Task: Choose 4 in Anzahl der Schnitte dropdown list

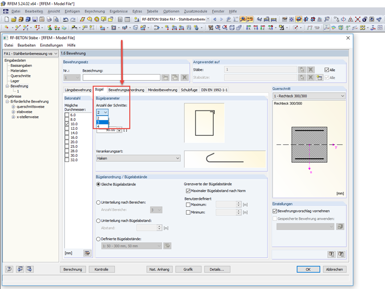Action: pos(102,126)
